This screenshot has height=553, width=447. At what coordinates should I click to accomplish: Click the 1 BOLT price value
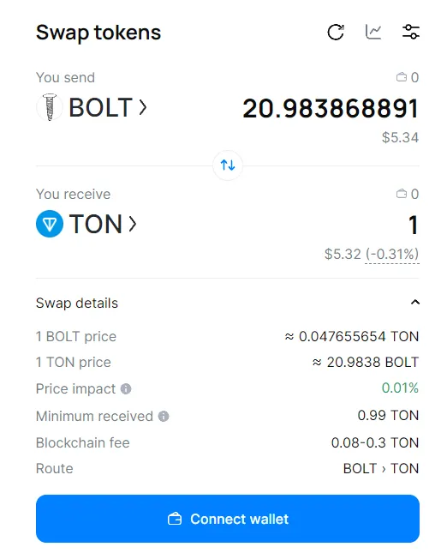pos(352,336)
